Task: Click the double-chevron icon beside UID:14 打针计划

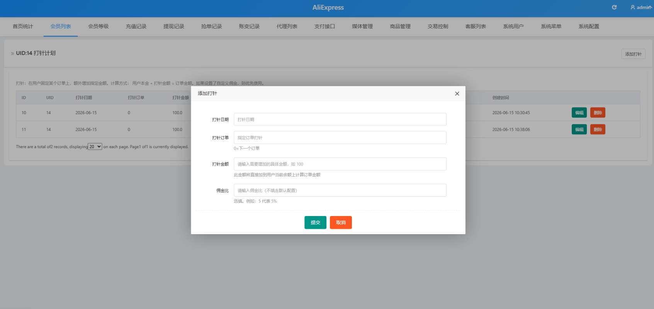Action: point(12,54)
